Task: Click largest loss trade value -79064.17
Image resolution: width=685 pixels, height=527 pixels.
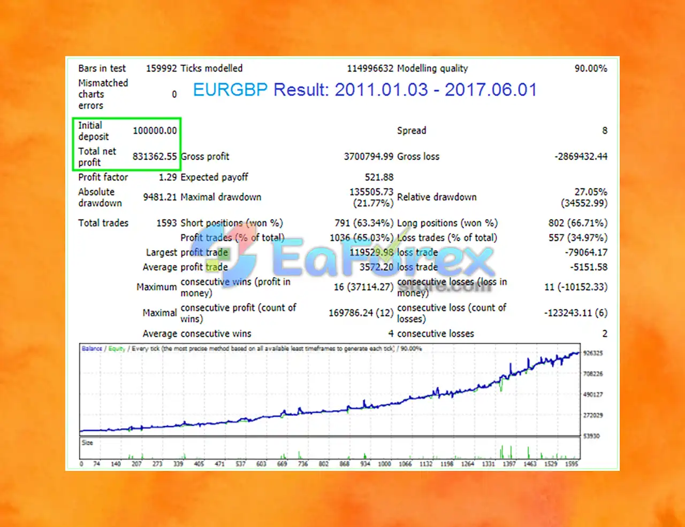Action: click(586, 252)
